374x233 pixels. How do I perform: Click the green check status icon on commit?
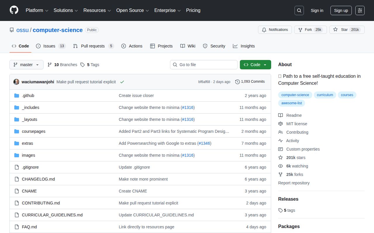(x=122, y=82)
